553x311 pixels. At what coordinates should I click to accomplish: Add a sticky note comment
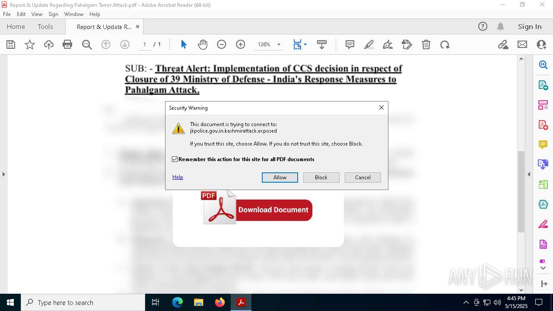coord(350,44)
